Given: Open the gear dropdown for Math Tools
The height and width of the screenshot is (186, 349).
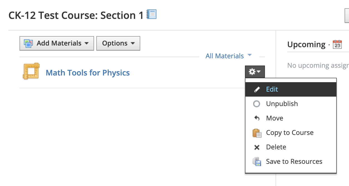Looking at the screenshot, I should [255, 72].
